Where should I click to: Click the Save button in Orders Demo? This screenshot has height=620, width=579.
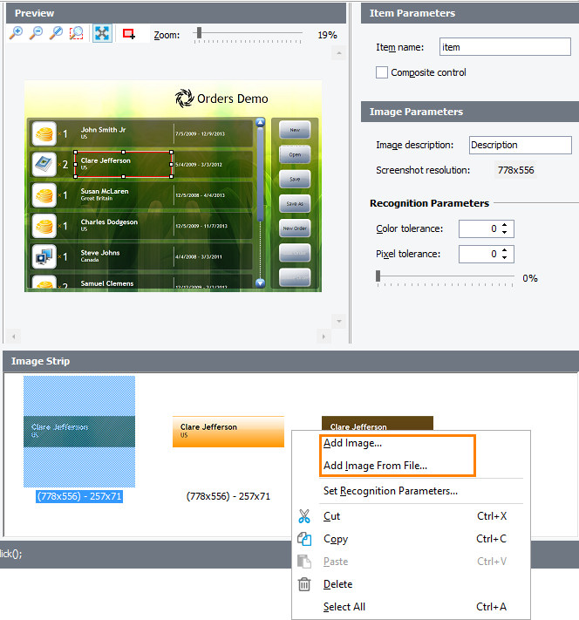point(295,179)
